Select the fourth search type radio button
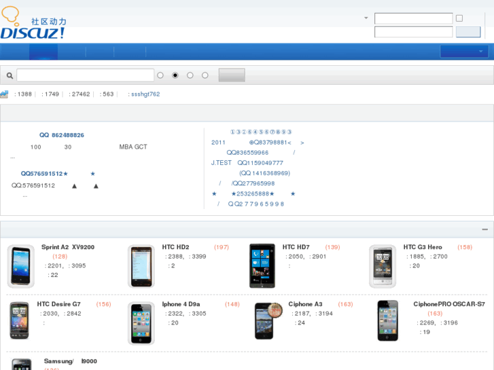The height and width of the screenshot is (370, 494). tap(205, 75)
